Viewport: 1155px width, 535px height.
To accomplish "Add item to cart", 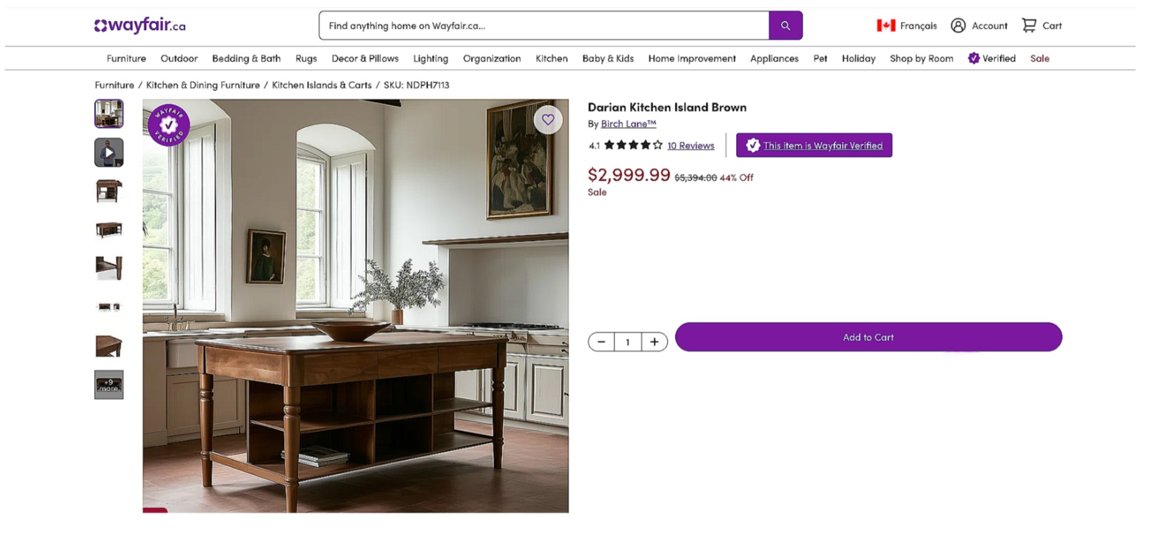I will (868, 337).
